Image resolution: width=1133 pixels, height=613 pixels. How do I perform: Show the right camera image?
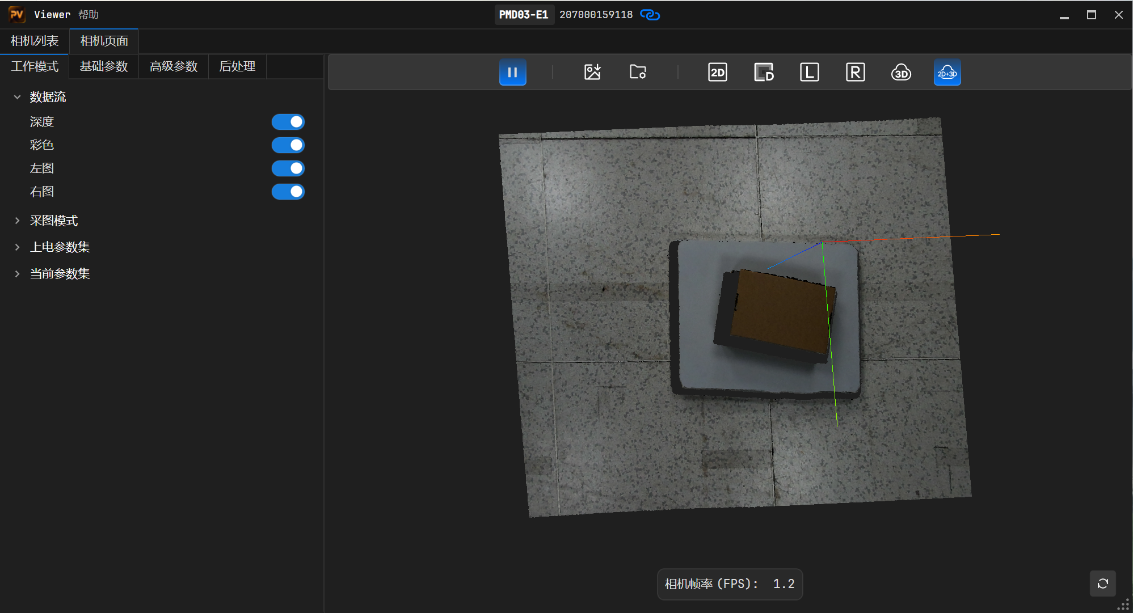pos(856,73)
